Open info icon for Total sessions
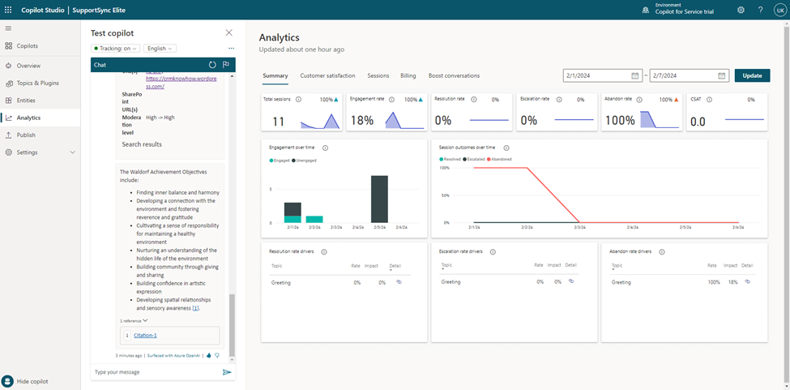Viewport: 790px width, 390px height. pyautogui.click(x=298, y=100)
